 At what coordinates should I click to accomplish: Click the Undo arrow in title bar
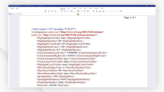36,6
